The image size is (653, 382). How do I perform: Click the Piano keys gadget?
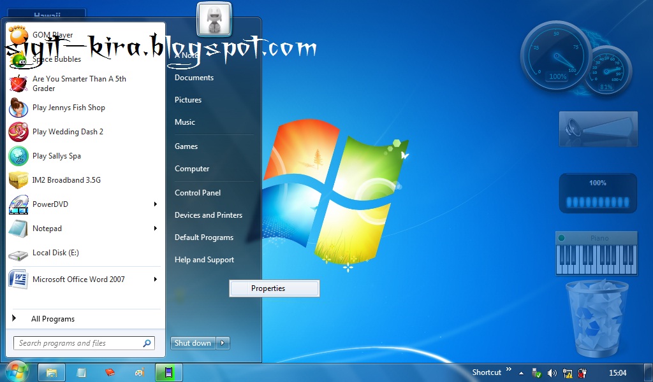pos(596,258)
